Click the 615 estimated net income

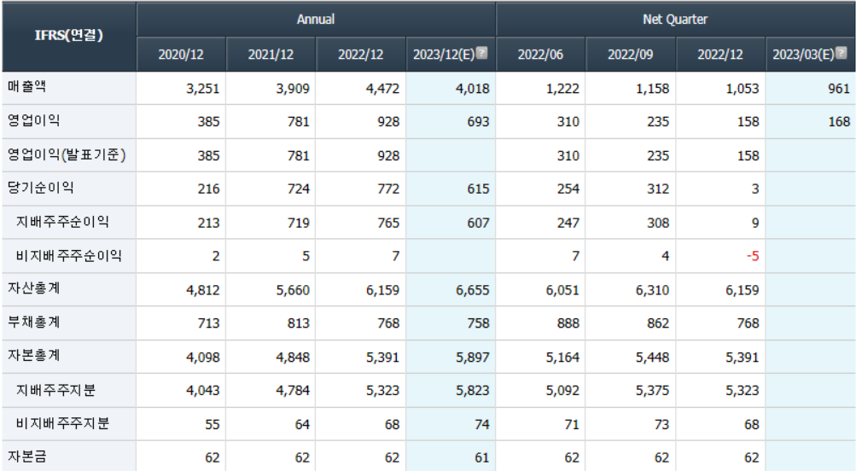pyautogui.click(x=478, y=189)
